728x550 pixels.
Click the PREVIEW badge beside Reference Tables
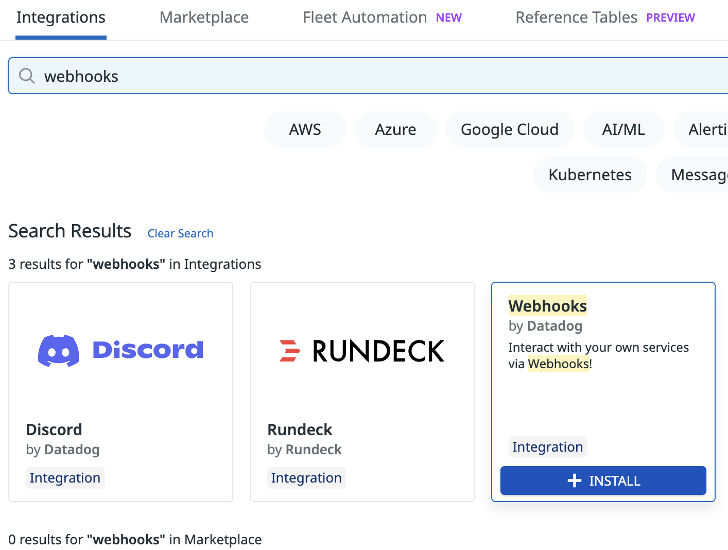pyautogui.click(x=670, y=18)
